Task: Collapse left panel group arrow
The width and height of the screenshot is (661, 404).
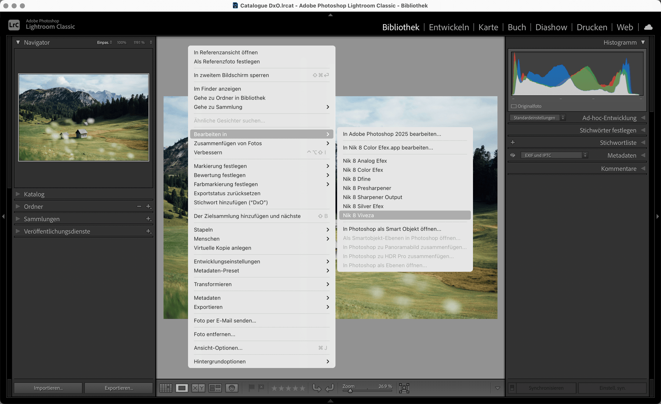Action: (3, 217)
